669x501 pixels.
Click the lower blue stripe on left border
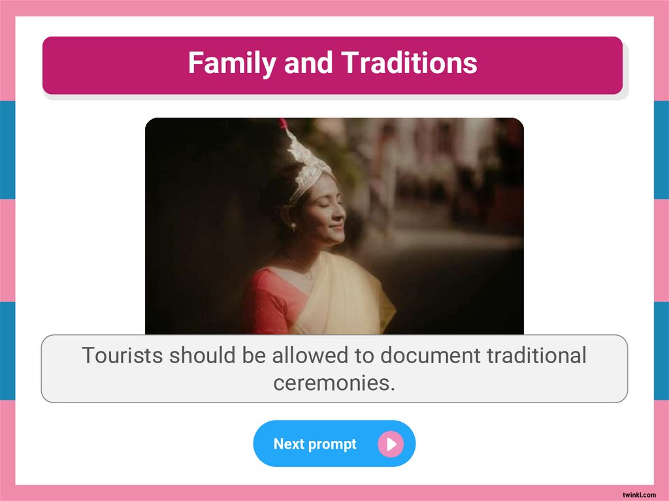tap(7, 351)
